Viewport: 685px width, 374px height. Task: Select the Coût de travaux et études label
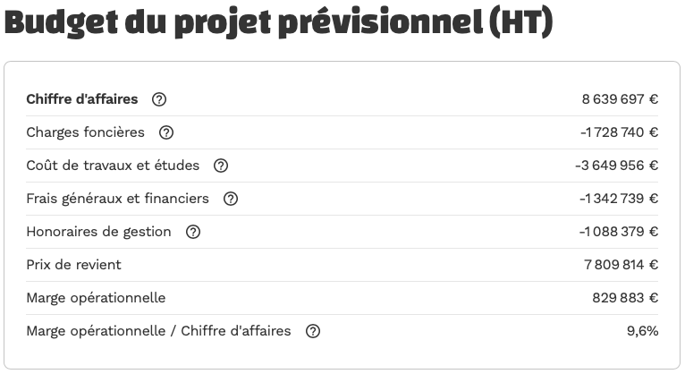(x=113, y=166)
